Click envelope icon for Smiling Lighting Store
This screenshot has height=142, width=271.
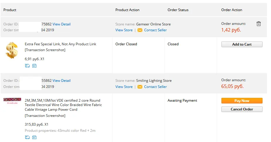click(x=140, y=87)
